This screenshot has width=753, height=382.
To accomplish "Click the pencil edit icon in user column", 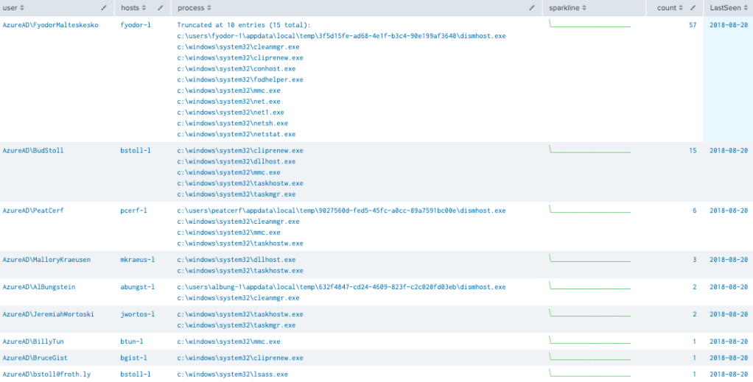I will [103, 7].
